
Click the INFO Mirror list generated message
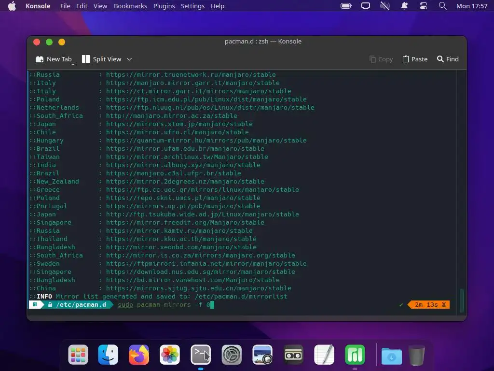tap(158, 297)
